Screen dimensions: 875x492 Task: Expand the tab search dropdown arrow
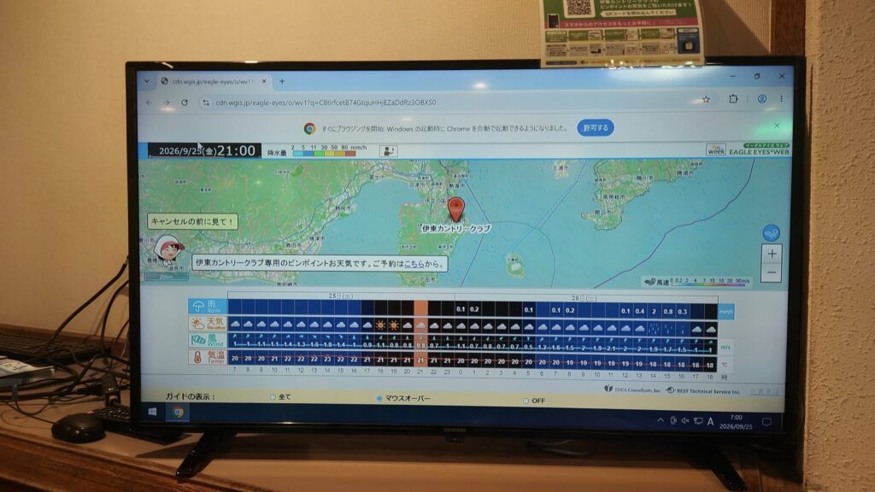point(147,81)
